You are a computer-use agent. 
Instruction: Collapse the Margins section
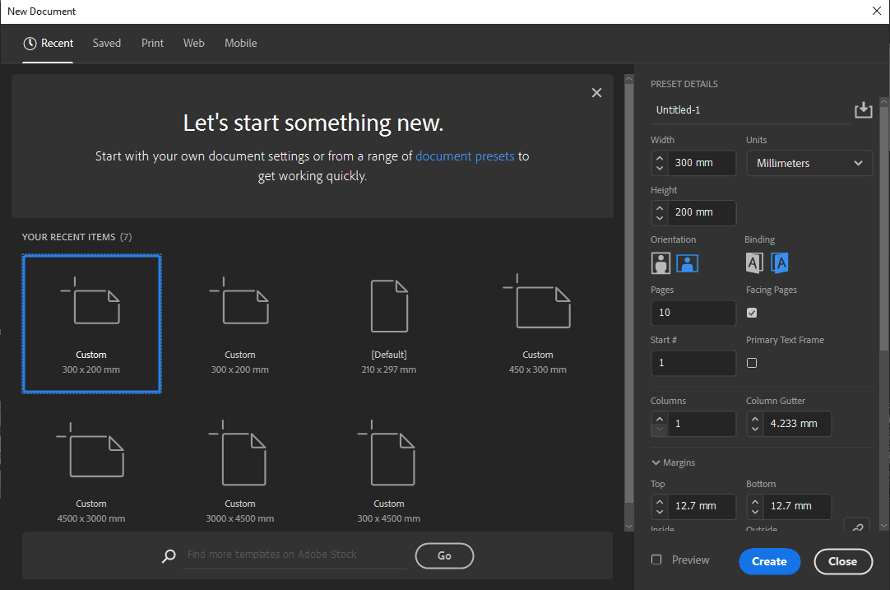[656, 462]
